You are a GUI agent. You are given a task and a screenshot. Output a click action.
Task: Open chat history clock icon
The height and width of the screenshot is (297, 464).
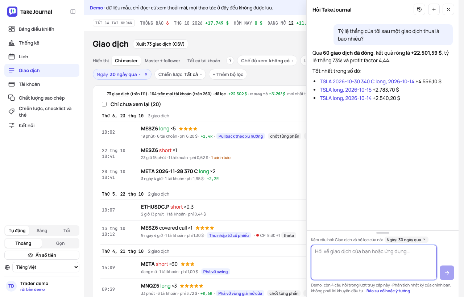419,9
